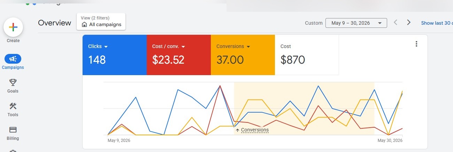Image resolution: width=453 pixels, height=152 pixels.
Task: Go to next date range arrow
Action: click(x=409, y=23)
